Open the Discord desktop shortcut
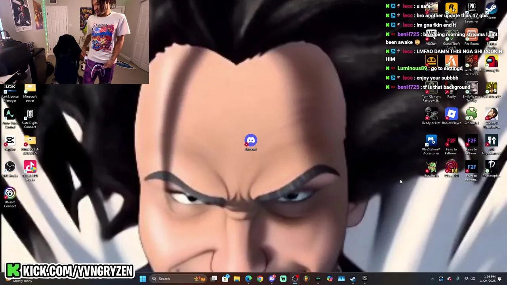This screenshot has width=507, height=285. pos(251,143)
